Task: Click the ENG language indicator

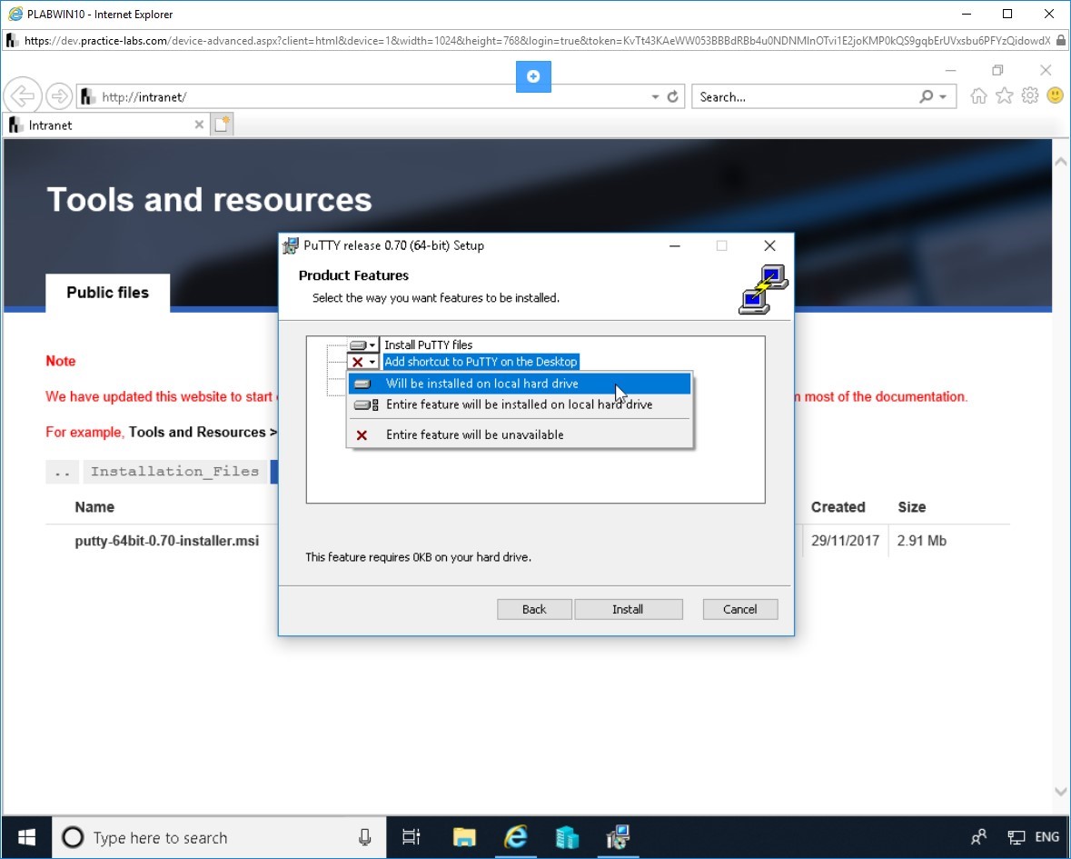Action: point(1046,837)
